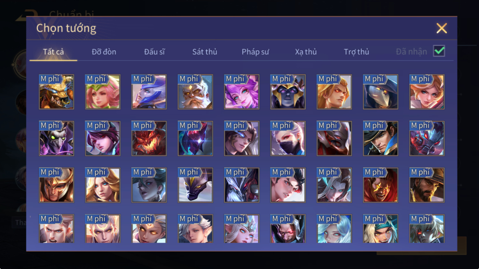Close the Chọn tướng dialog
The width and height of the screenshot is (479, 269).
pyautogui.click(x=442, y=28)
